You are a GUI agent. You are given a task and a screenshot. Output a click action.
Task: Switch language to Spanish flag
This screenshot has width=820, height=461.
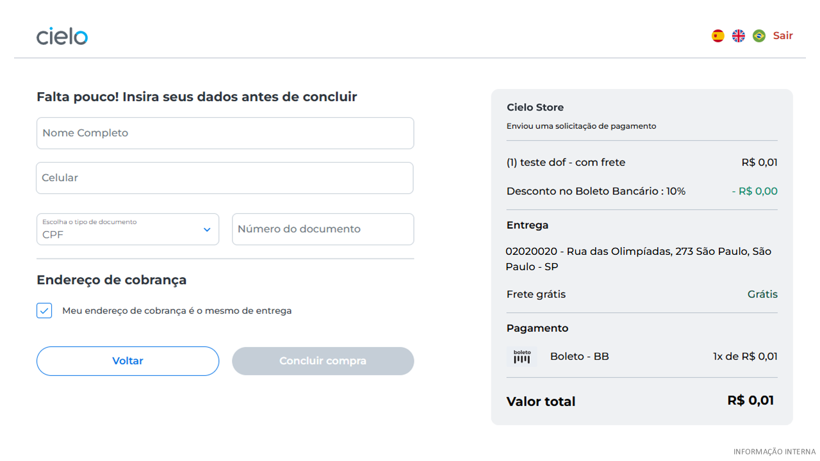[x=717, y=36]
